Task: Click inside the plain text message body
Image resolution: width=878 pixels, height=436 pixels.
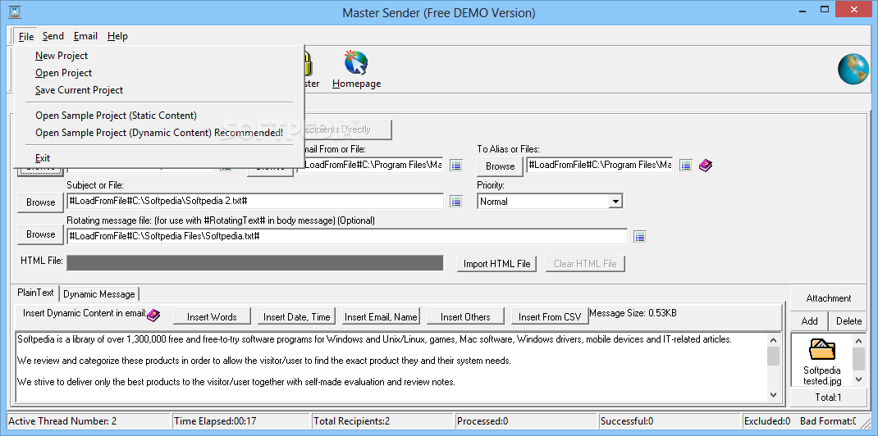Action: point(391,366)
